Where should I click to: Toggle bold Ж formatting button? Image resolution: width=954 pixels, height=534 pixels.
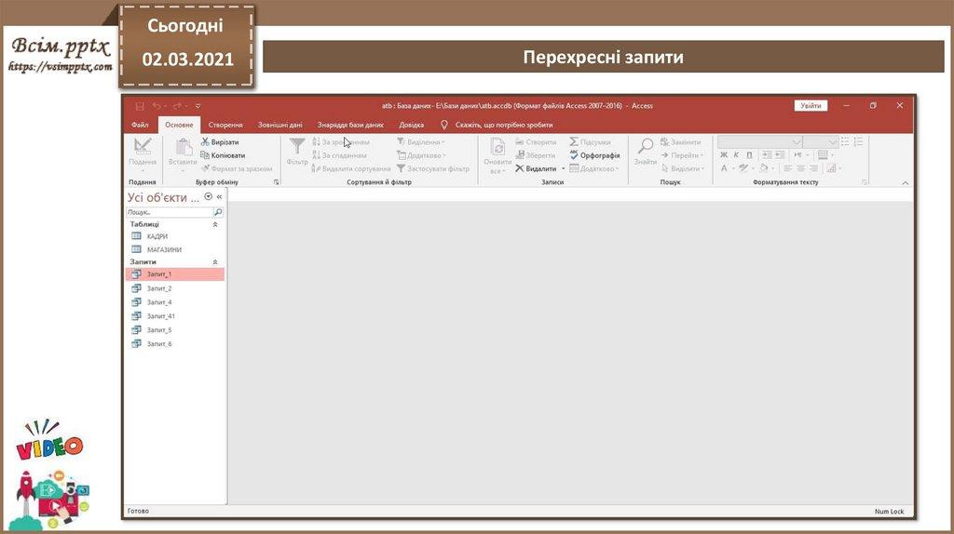click(724, 155)
